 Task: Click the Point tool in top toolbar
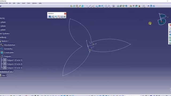coord(87,6)
